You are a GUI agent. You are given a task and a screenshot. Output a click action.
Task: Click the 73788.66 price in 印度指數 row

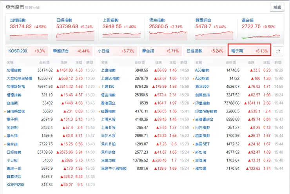[x=232, y=103]
